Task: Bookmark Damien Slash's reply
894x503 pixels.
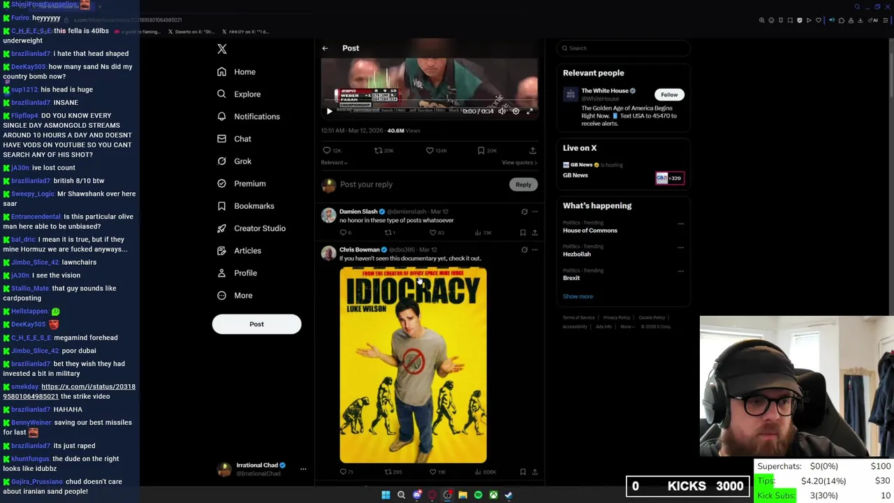Action: pyautogui.click(x=522, y=233)
